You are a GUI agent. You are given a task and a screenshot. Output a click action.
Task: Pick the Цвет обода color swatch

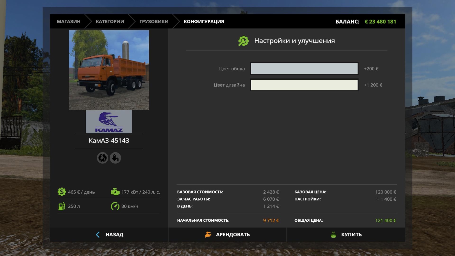304,69
